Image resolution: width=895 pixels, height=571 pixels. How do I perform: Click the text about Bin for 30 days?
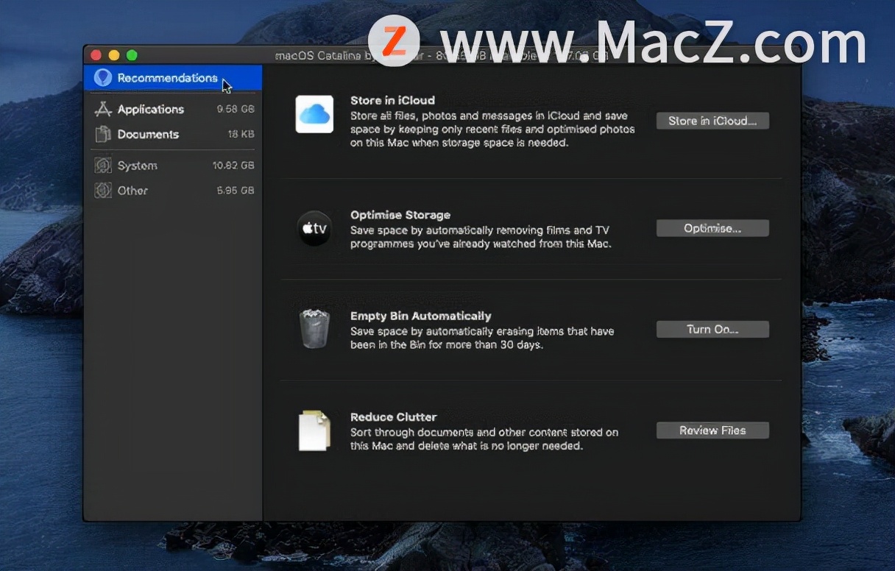click(482, 338)
